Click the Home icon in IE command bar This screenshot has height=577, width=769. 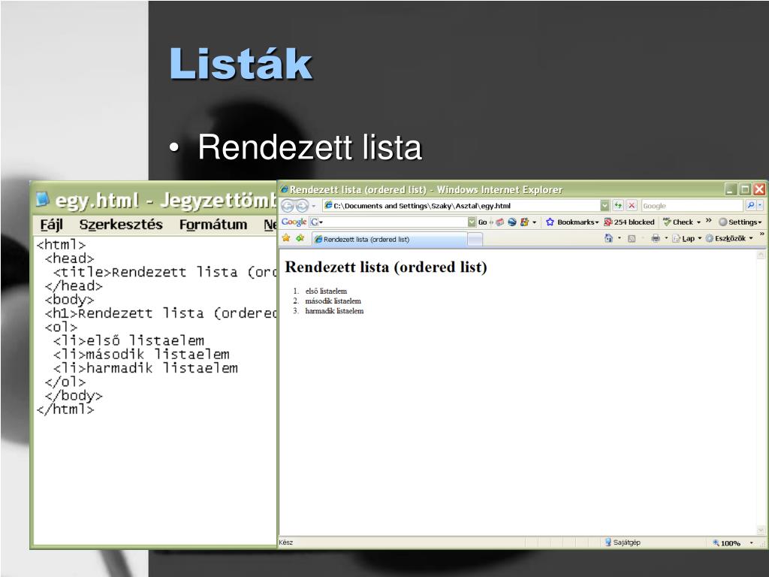[x=608, y=238]
